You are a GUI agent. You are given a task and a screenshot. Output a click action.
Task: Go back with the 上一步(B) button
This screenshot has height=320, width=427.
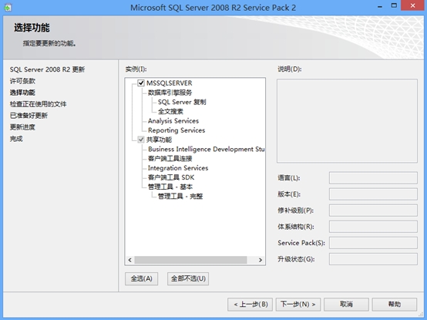coord(250,305)
